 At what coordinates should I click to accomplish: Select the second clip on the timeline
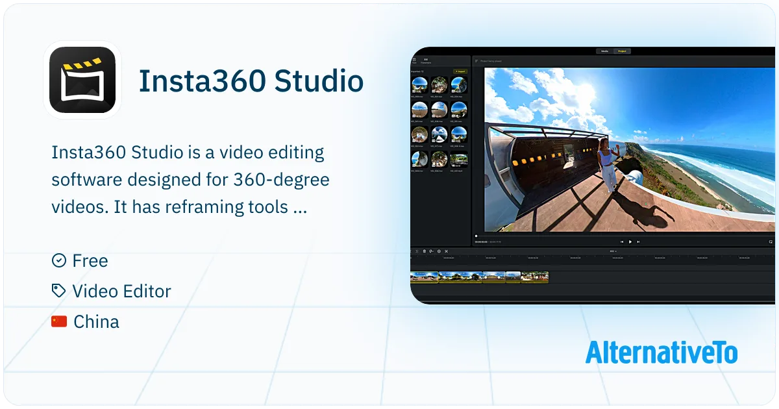460,277
